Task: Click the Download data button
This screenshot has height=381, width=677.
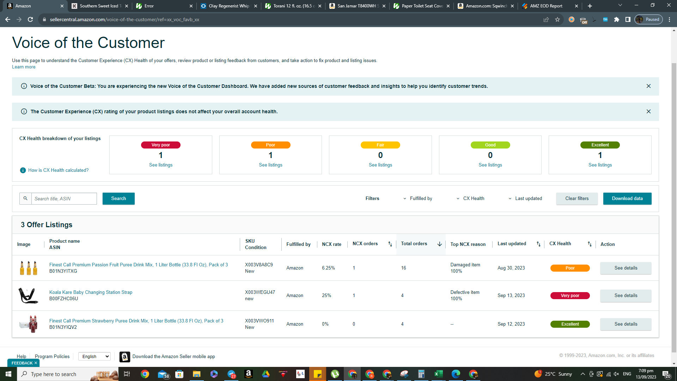Action: pos(627,199)
